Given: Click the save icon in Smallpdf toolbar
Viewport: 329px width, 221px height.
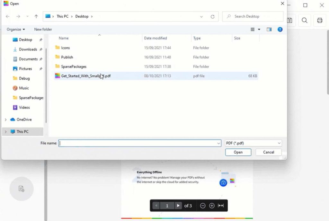Looking at the screenshot, I should tap(289, 20).
